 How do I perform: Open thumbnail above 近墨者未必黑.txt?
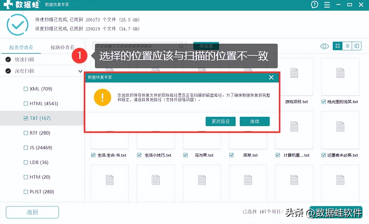pyautogui.click(x=340, y=130)
